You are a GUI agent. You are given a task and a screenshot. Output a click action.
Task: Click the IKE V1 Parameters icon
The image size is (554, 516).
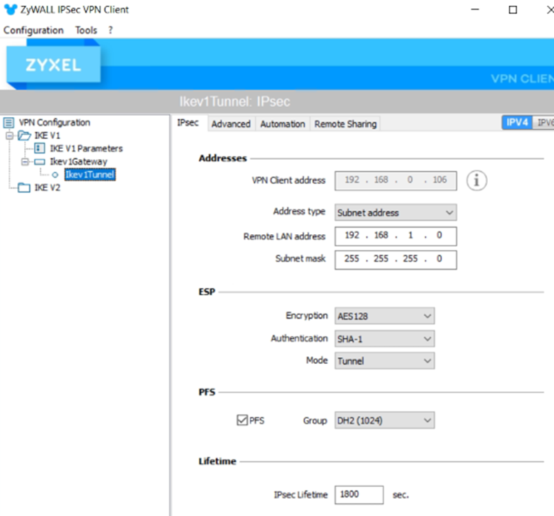(40, 148)
